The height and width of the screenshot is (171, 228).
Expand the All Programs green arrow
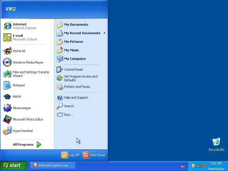tap(39, 144)
